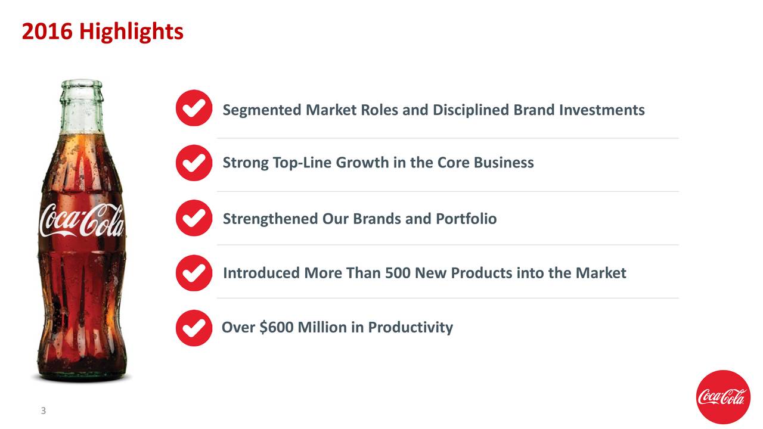Click the round red Coca-Cola logo in the corner
Viewport: 763px width, 429px height.
coord(724,397)
